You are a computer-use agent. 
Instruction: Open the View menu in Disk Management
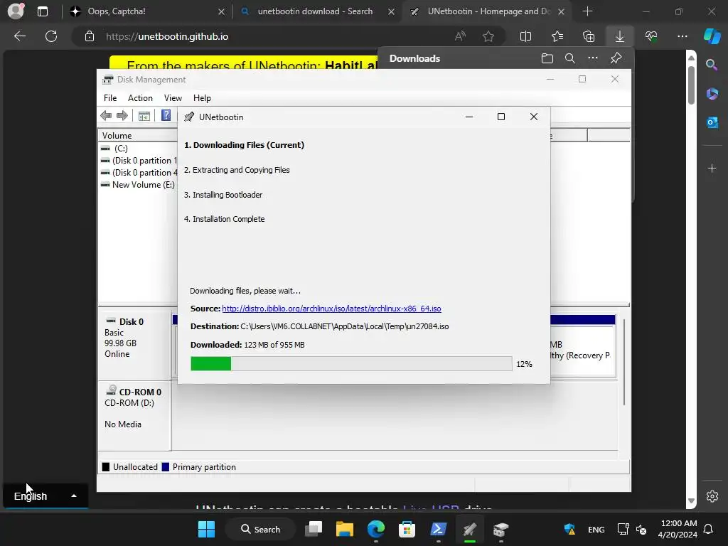tap(173, 98)
